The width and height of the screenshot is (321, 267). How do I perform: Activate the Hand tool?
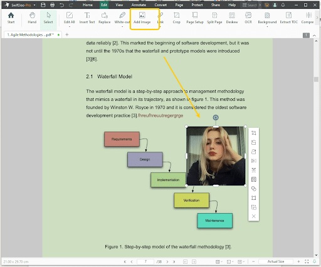click(32, 18)
